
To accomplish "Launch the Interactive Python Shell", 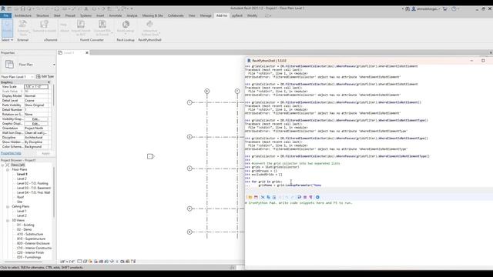I will (149, 28).
